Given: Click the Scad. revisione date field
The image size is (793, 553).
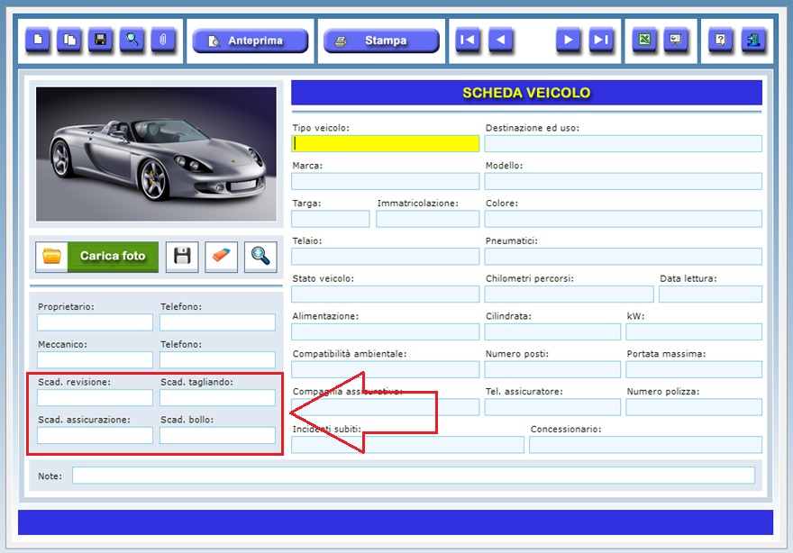Looking at the screenshot, I should [x=95, y=398].
